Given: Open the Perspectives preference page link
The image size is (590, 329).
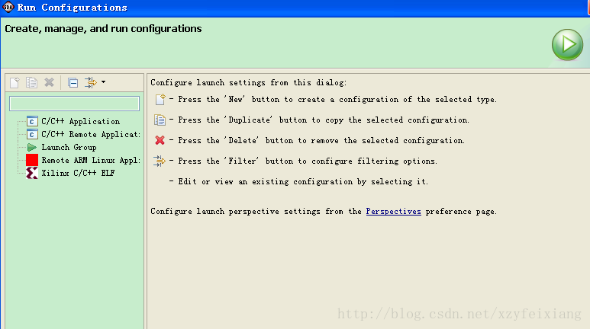Looking at the screenshot, I should click(394, 212).
